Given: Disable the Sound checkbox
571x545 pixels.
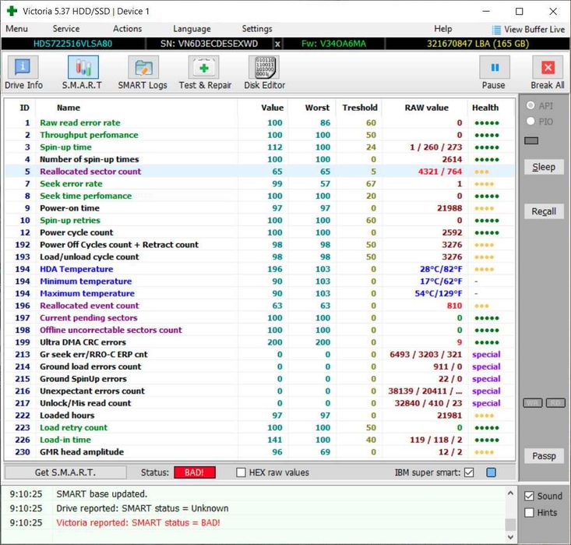Looking at the screenshot, I should [x=529, y=496].
